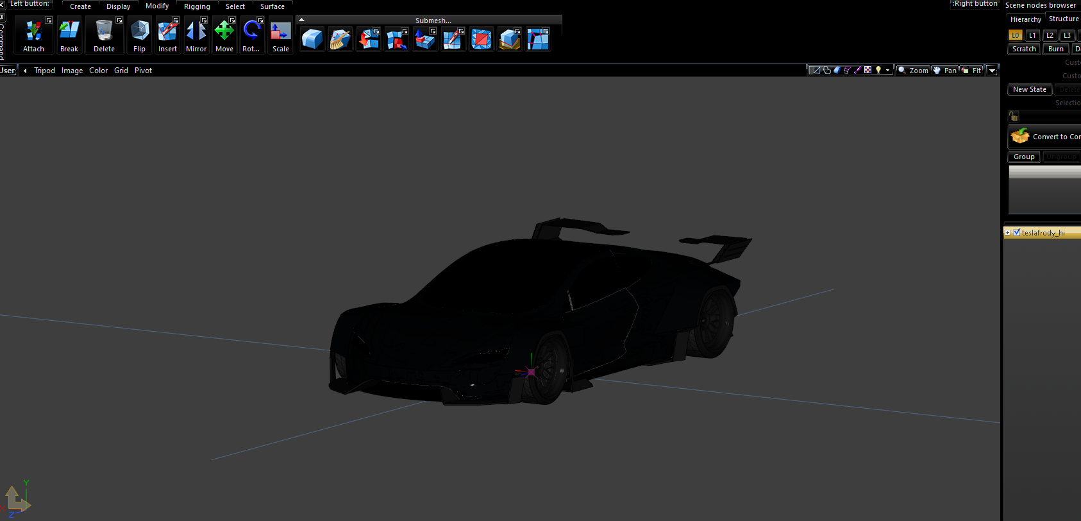
Task: Uncheck the teslafrody_hi visibility checkbox
Action: (1016, 232)
